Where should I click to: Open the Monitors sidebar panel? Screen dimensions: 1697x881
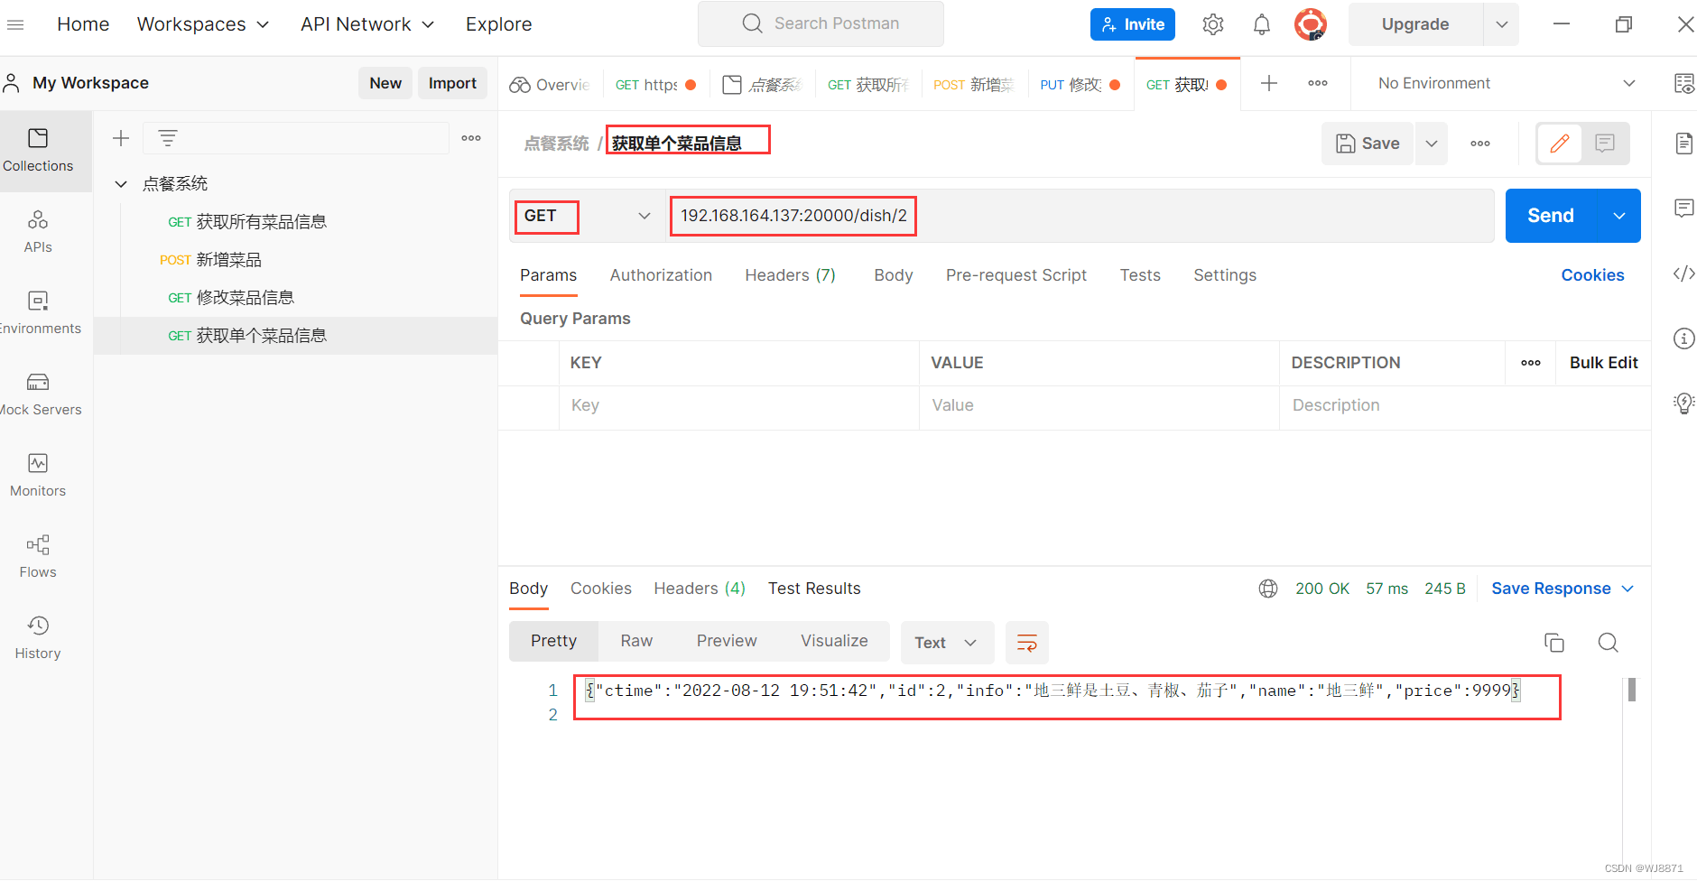click(x=37, y=476)
